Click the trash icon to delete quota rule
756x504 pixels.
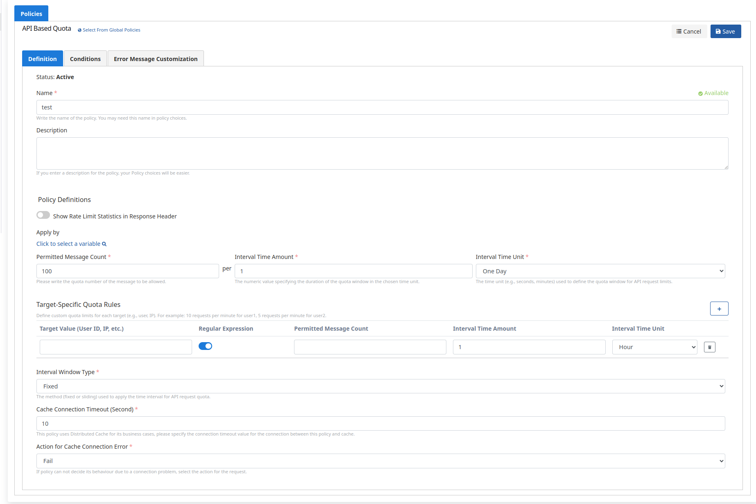tap(709, 347)
